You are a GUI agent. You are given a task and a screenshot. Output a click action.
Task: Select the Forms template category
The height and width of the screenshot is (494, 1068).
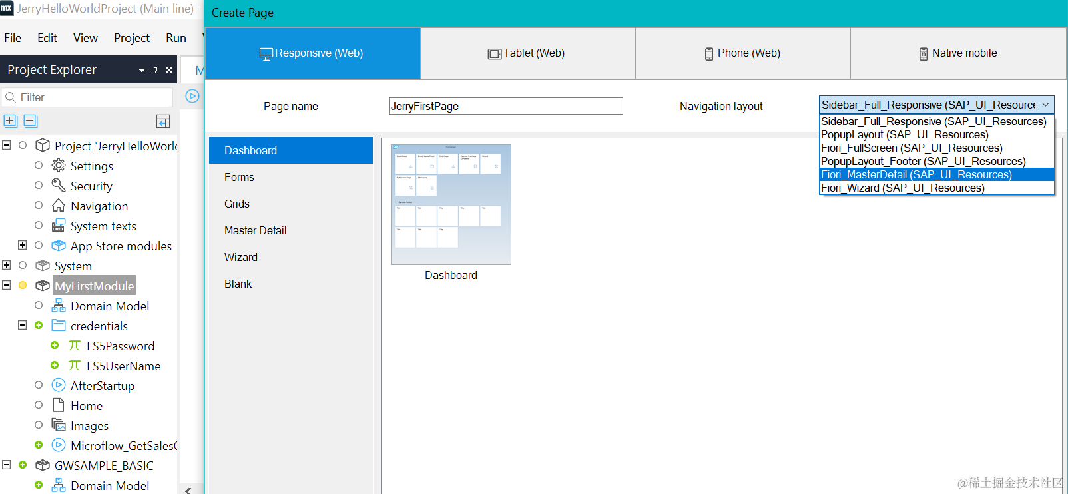tap(291, 177)
